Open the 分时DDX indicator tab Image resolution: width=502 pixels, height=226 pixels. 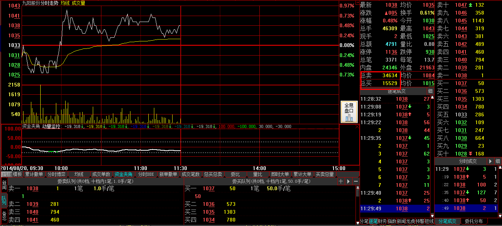coord(146,174)
